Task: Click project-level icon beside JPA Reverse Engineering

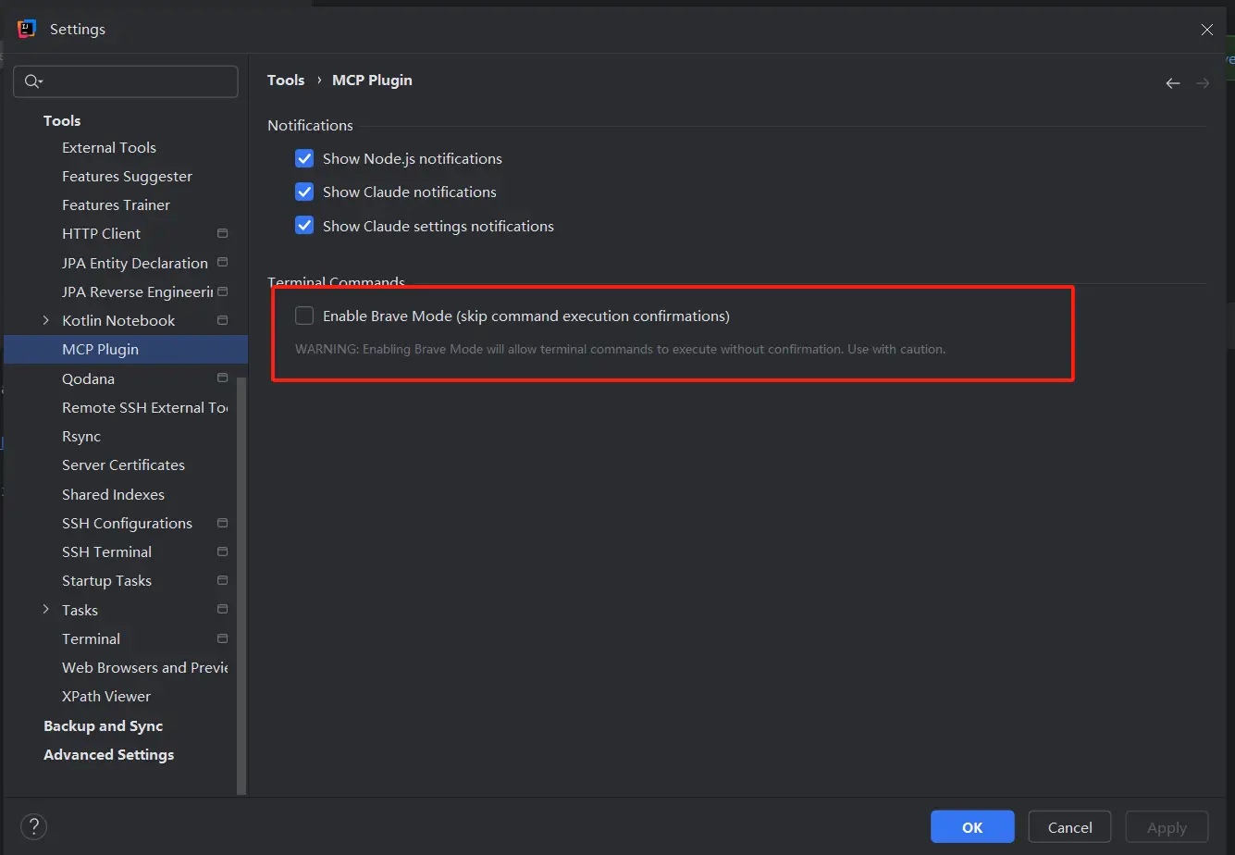Action: [x=222, y=291]
